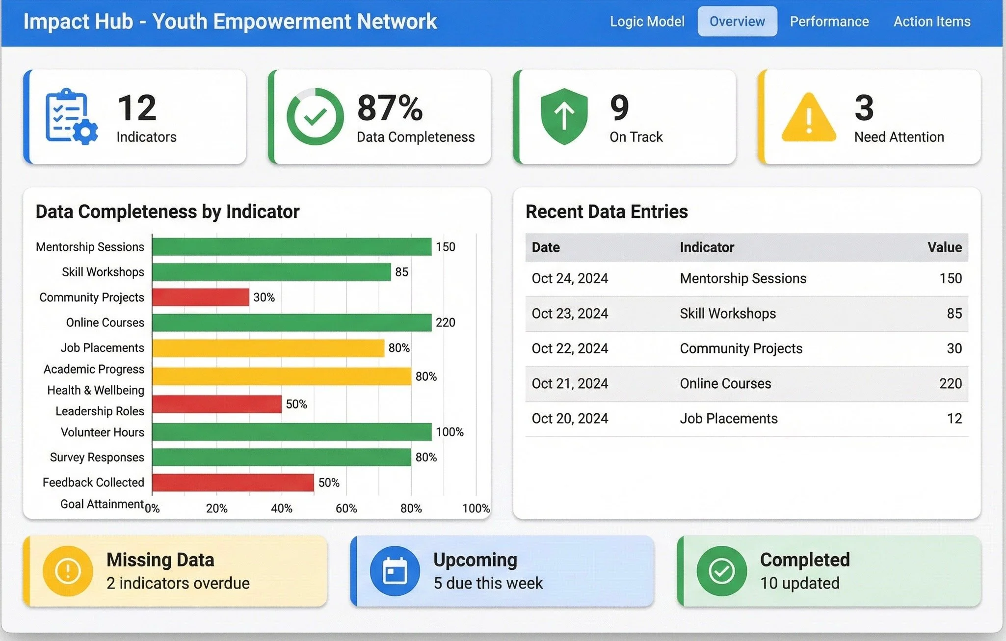
Task: Click the green Mentorship Sessions bar
Action: pos(291,247)
